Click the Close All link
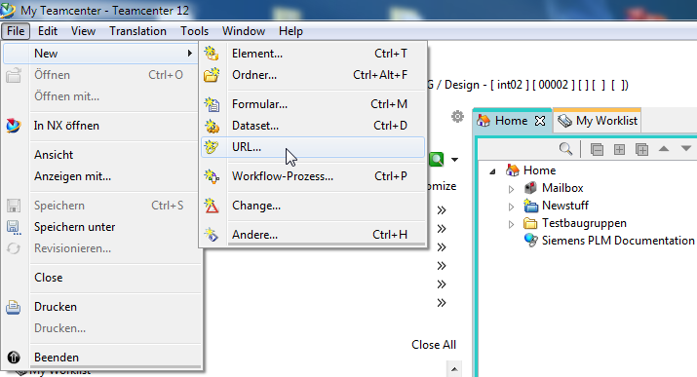697x377 pixels. 434,345
